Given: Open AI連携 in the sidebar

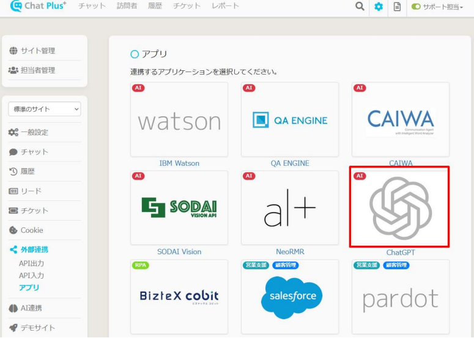Looking at the screenshot, I should (34, 308).
